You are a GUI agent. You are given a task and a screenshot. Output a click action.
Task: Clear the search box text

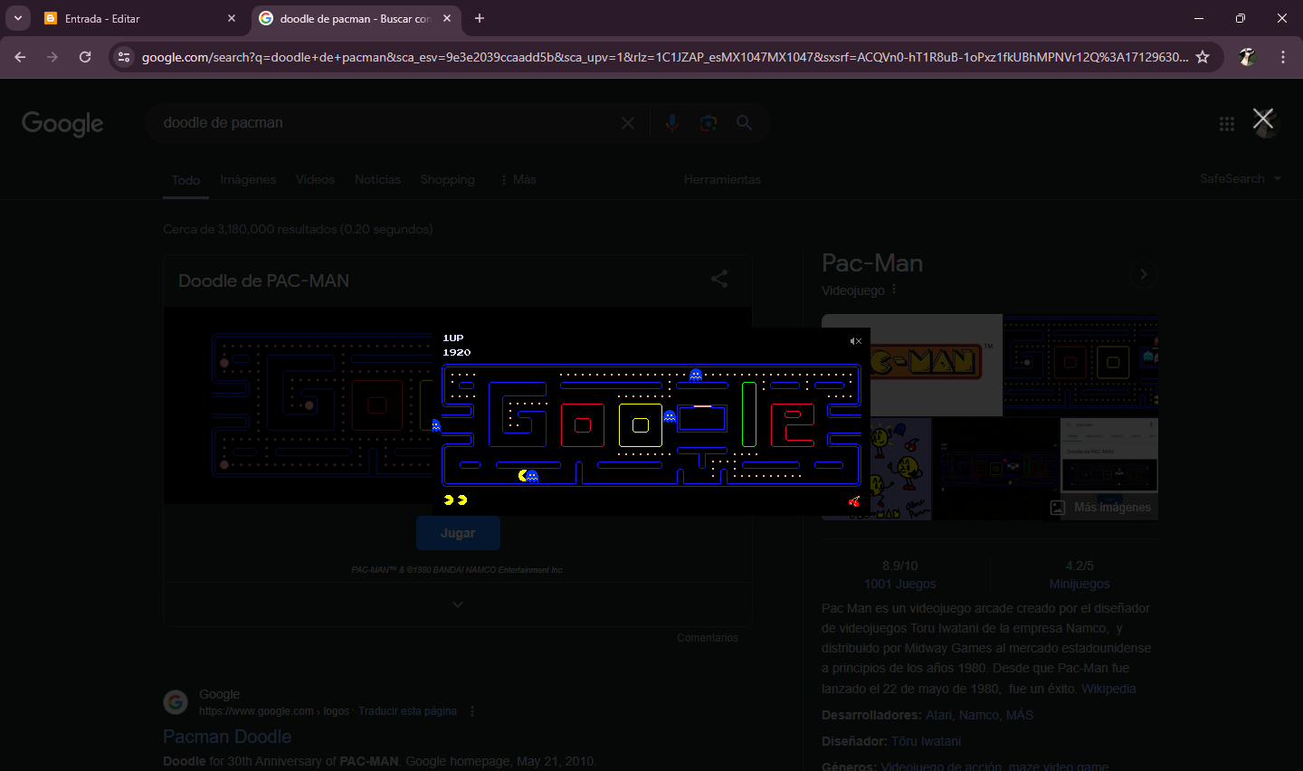click(x=628, y=123)
